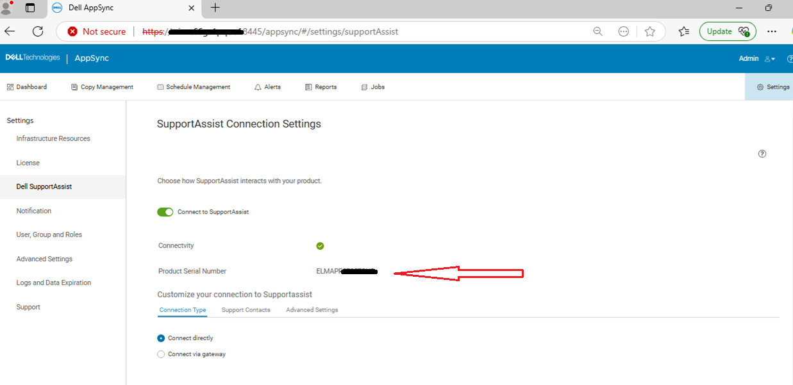Click the Connectivity status green check indicator

pos(320,245)
